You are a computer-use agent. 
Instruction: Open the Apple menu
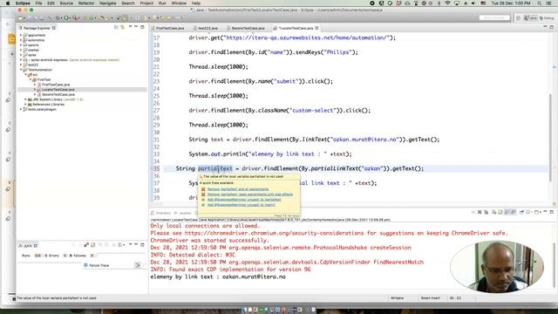click(x=8, y=3)
